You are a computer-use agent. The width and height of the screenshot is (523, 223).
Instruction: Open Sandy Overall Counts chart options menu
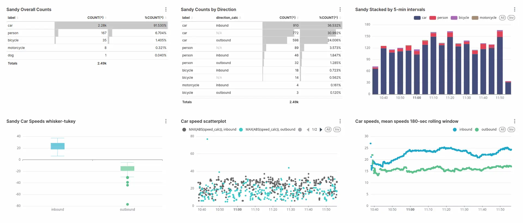pyautogui.click(x=166, y=10)
